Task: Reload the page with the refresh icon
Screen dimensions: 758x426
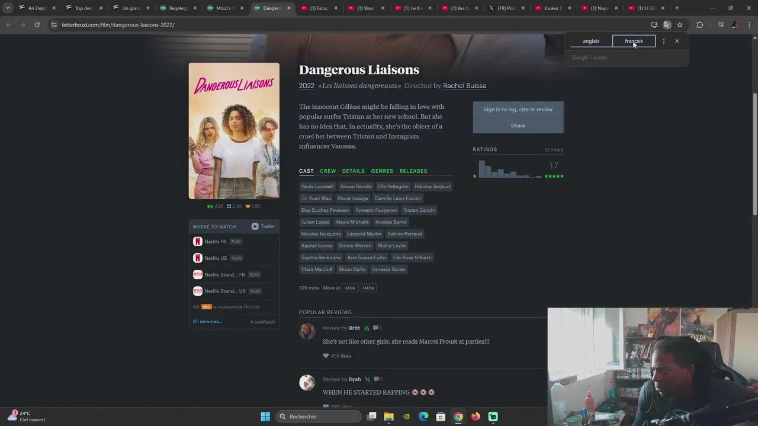Action: (37, 25)
